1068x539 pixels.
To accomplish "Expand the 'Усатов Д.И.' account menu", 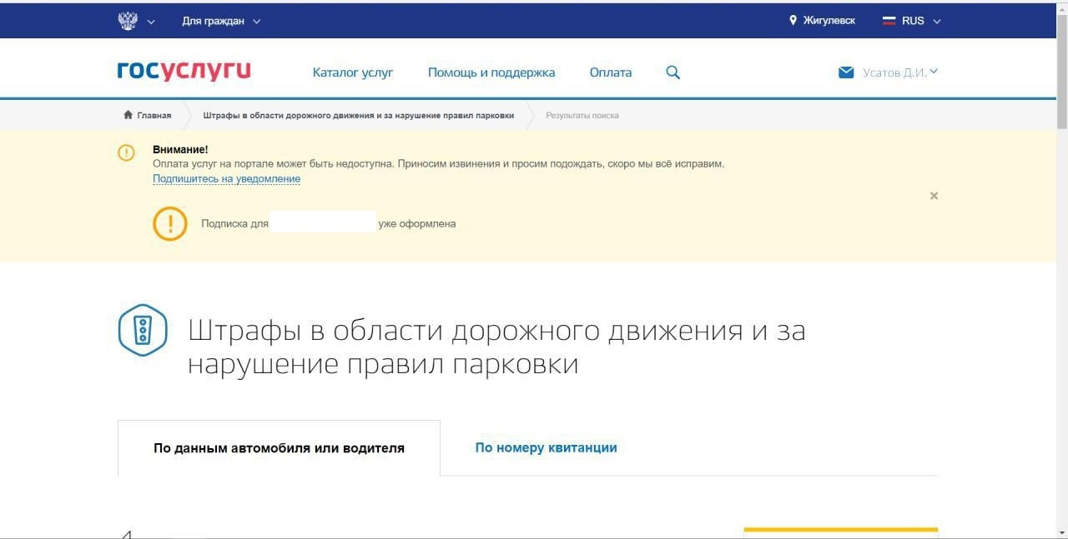I will 900,72.
